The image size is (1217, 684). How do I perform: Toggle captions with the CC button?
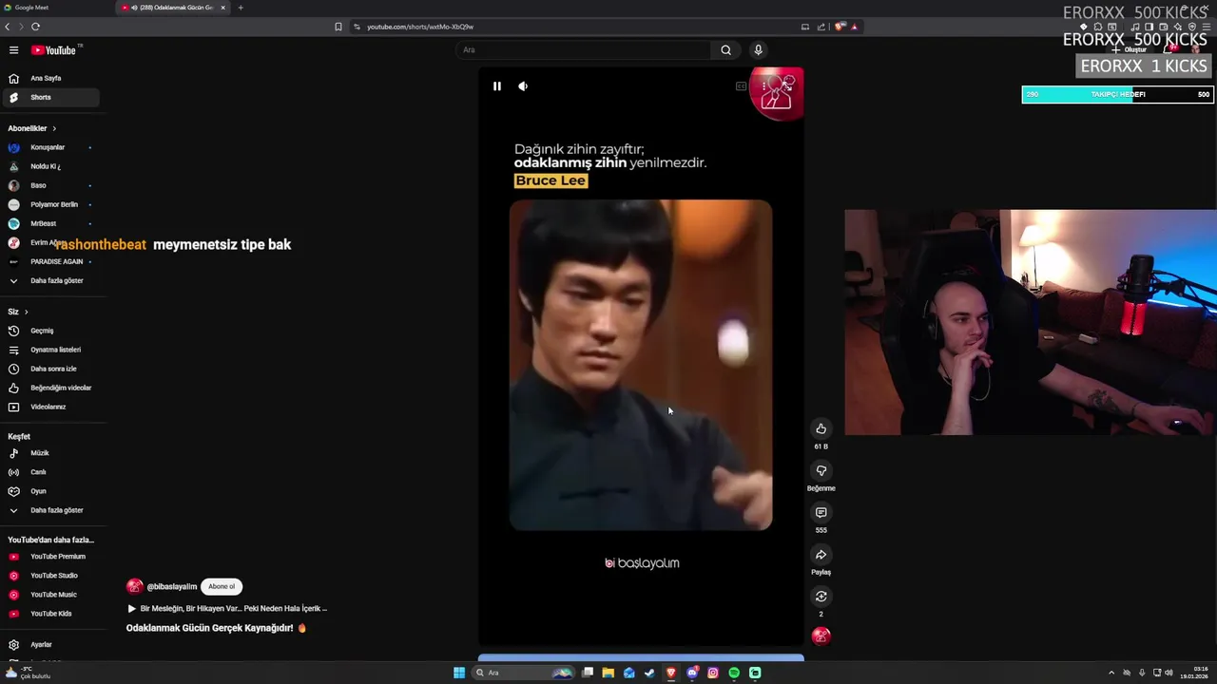click(x=741, y=86)
